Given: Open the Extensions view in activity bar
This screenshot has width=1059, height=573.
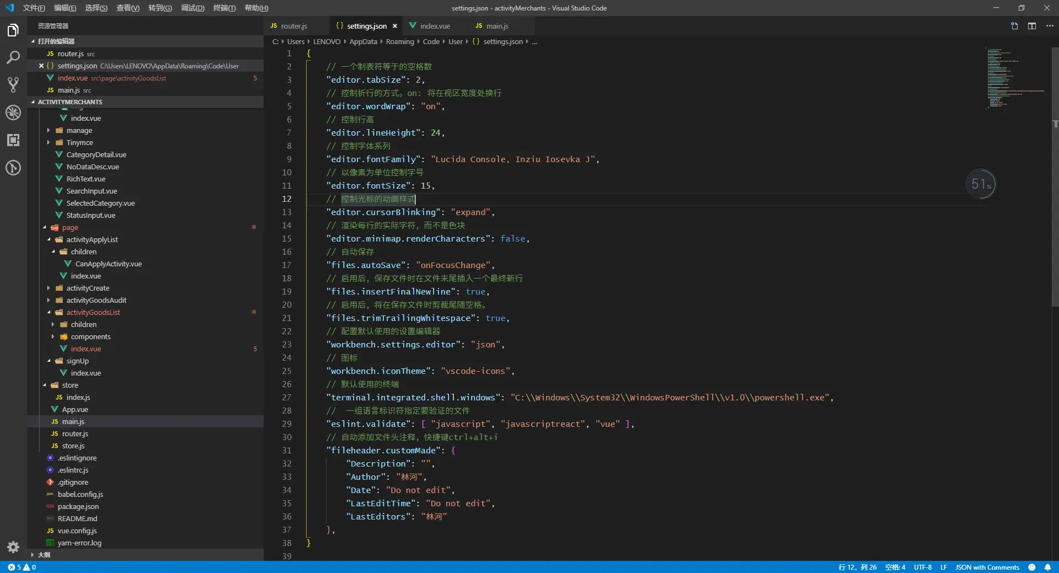Looking at the screenshot, I should pos(13,140).
